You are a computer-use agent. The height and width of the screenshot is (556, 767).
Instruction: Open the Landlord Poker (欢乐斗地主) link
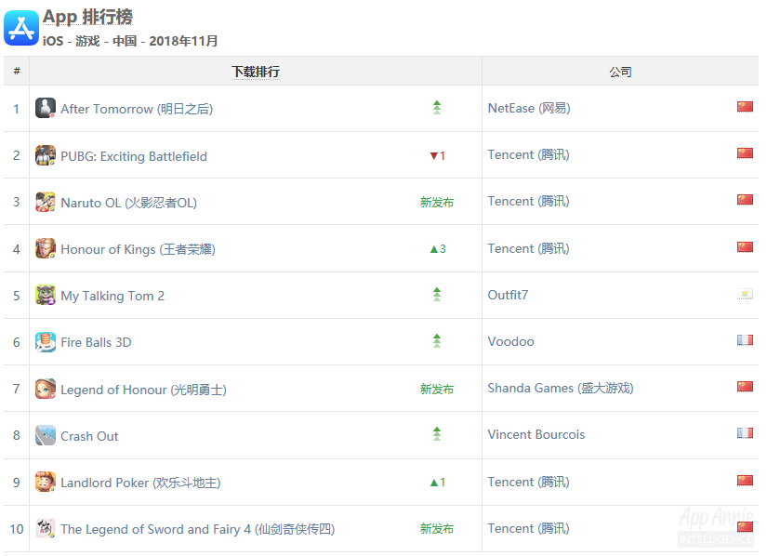point(141,483)
